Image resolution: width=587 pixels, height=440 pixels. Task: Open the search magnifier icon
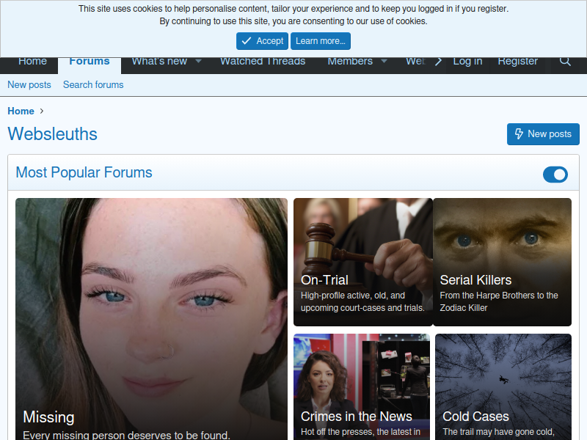point(565,62)
